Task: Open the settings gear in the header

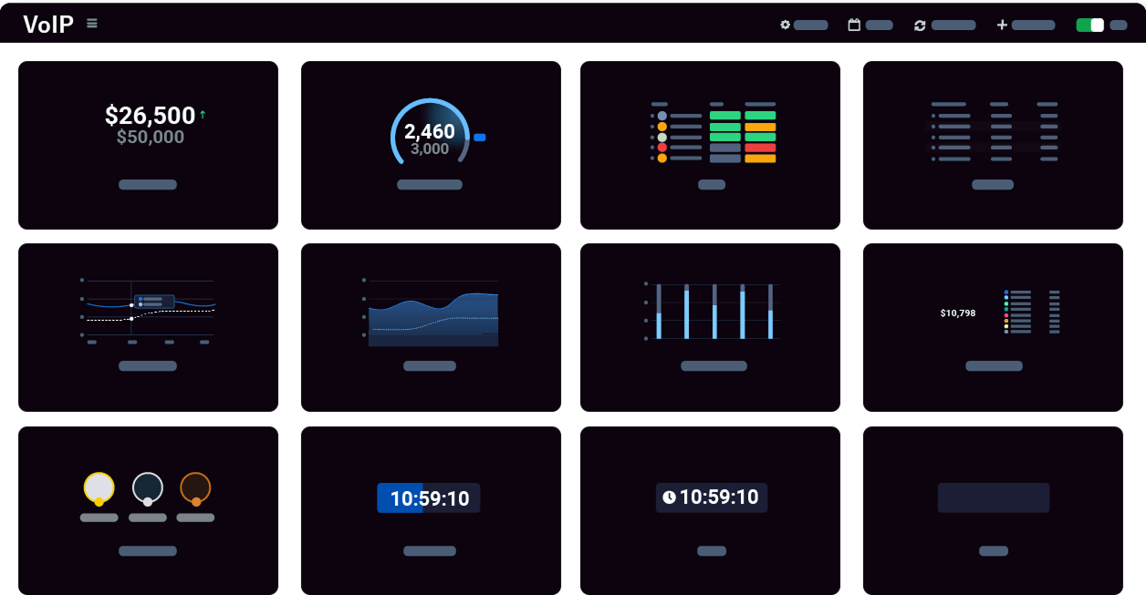Action: (x=786, y=26)
